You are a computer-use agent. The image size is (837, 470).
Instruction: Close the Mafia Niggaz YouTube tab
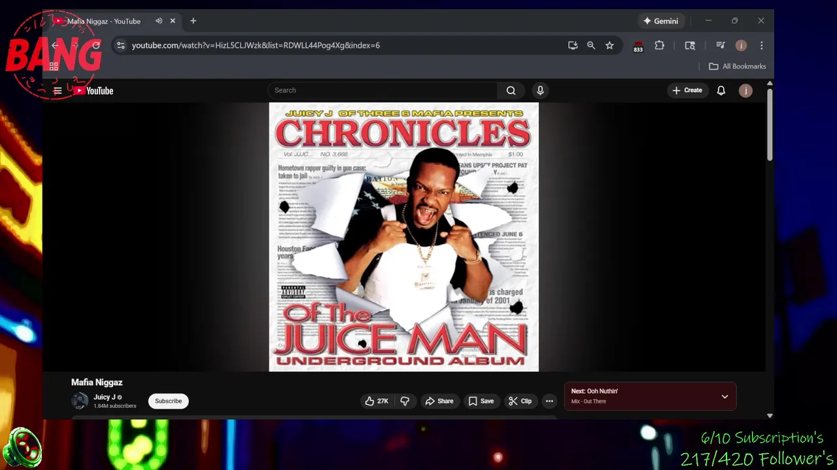click(x=173, y=21)
